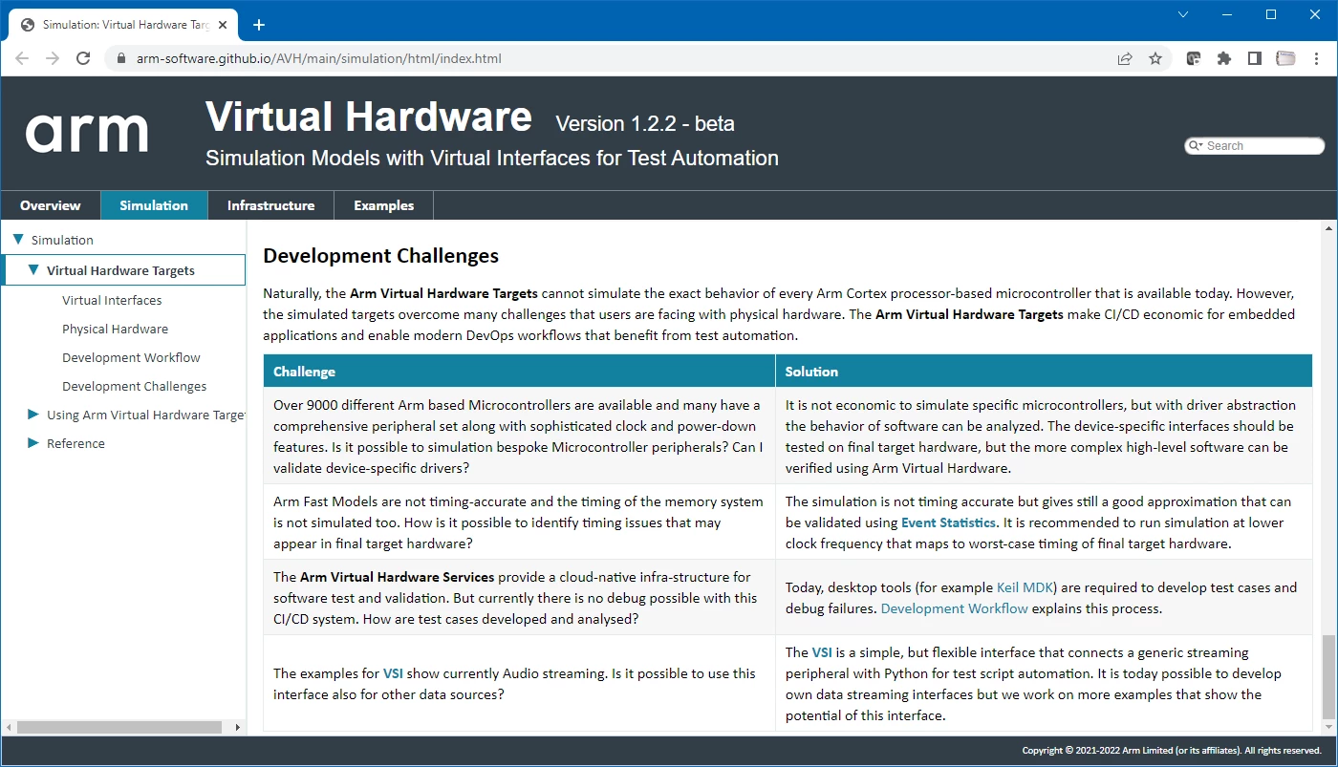Screen dimensions: 1338x767
Task: Follow Development Workflow link in table
Action: 954,608
